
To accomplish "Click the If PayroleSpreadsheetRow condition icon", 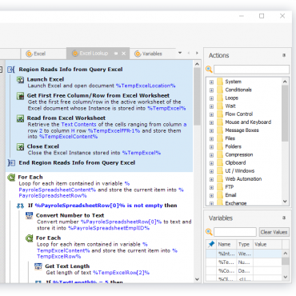I will pyautogui.click(x=21, y=206).
